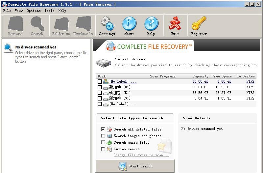This screenshot has width=263, height=173.
Task: Select the 新加卷 (G:) drive name
Action: [x=120, y=98]
